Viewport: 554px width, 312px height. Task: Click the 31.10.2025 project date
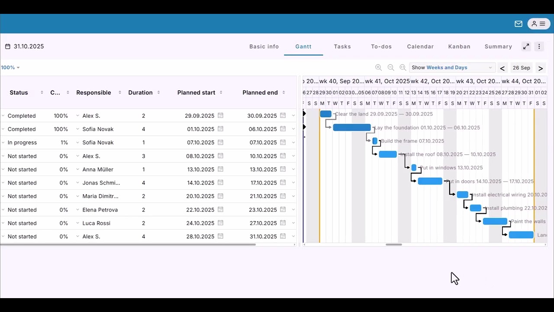[x=29, y=46]
